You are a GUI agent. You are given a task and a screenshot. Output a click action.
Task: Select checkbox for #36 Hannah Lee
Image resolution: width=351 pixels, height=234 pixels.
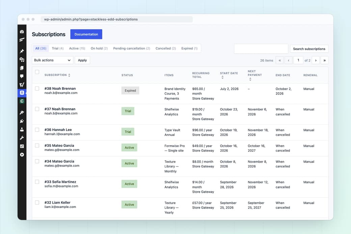point(37,130)
